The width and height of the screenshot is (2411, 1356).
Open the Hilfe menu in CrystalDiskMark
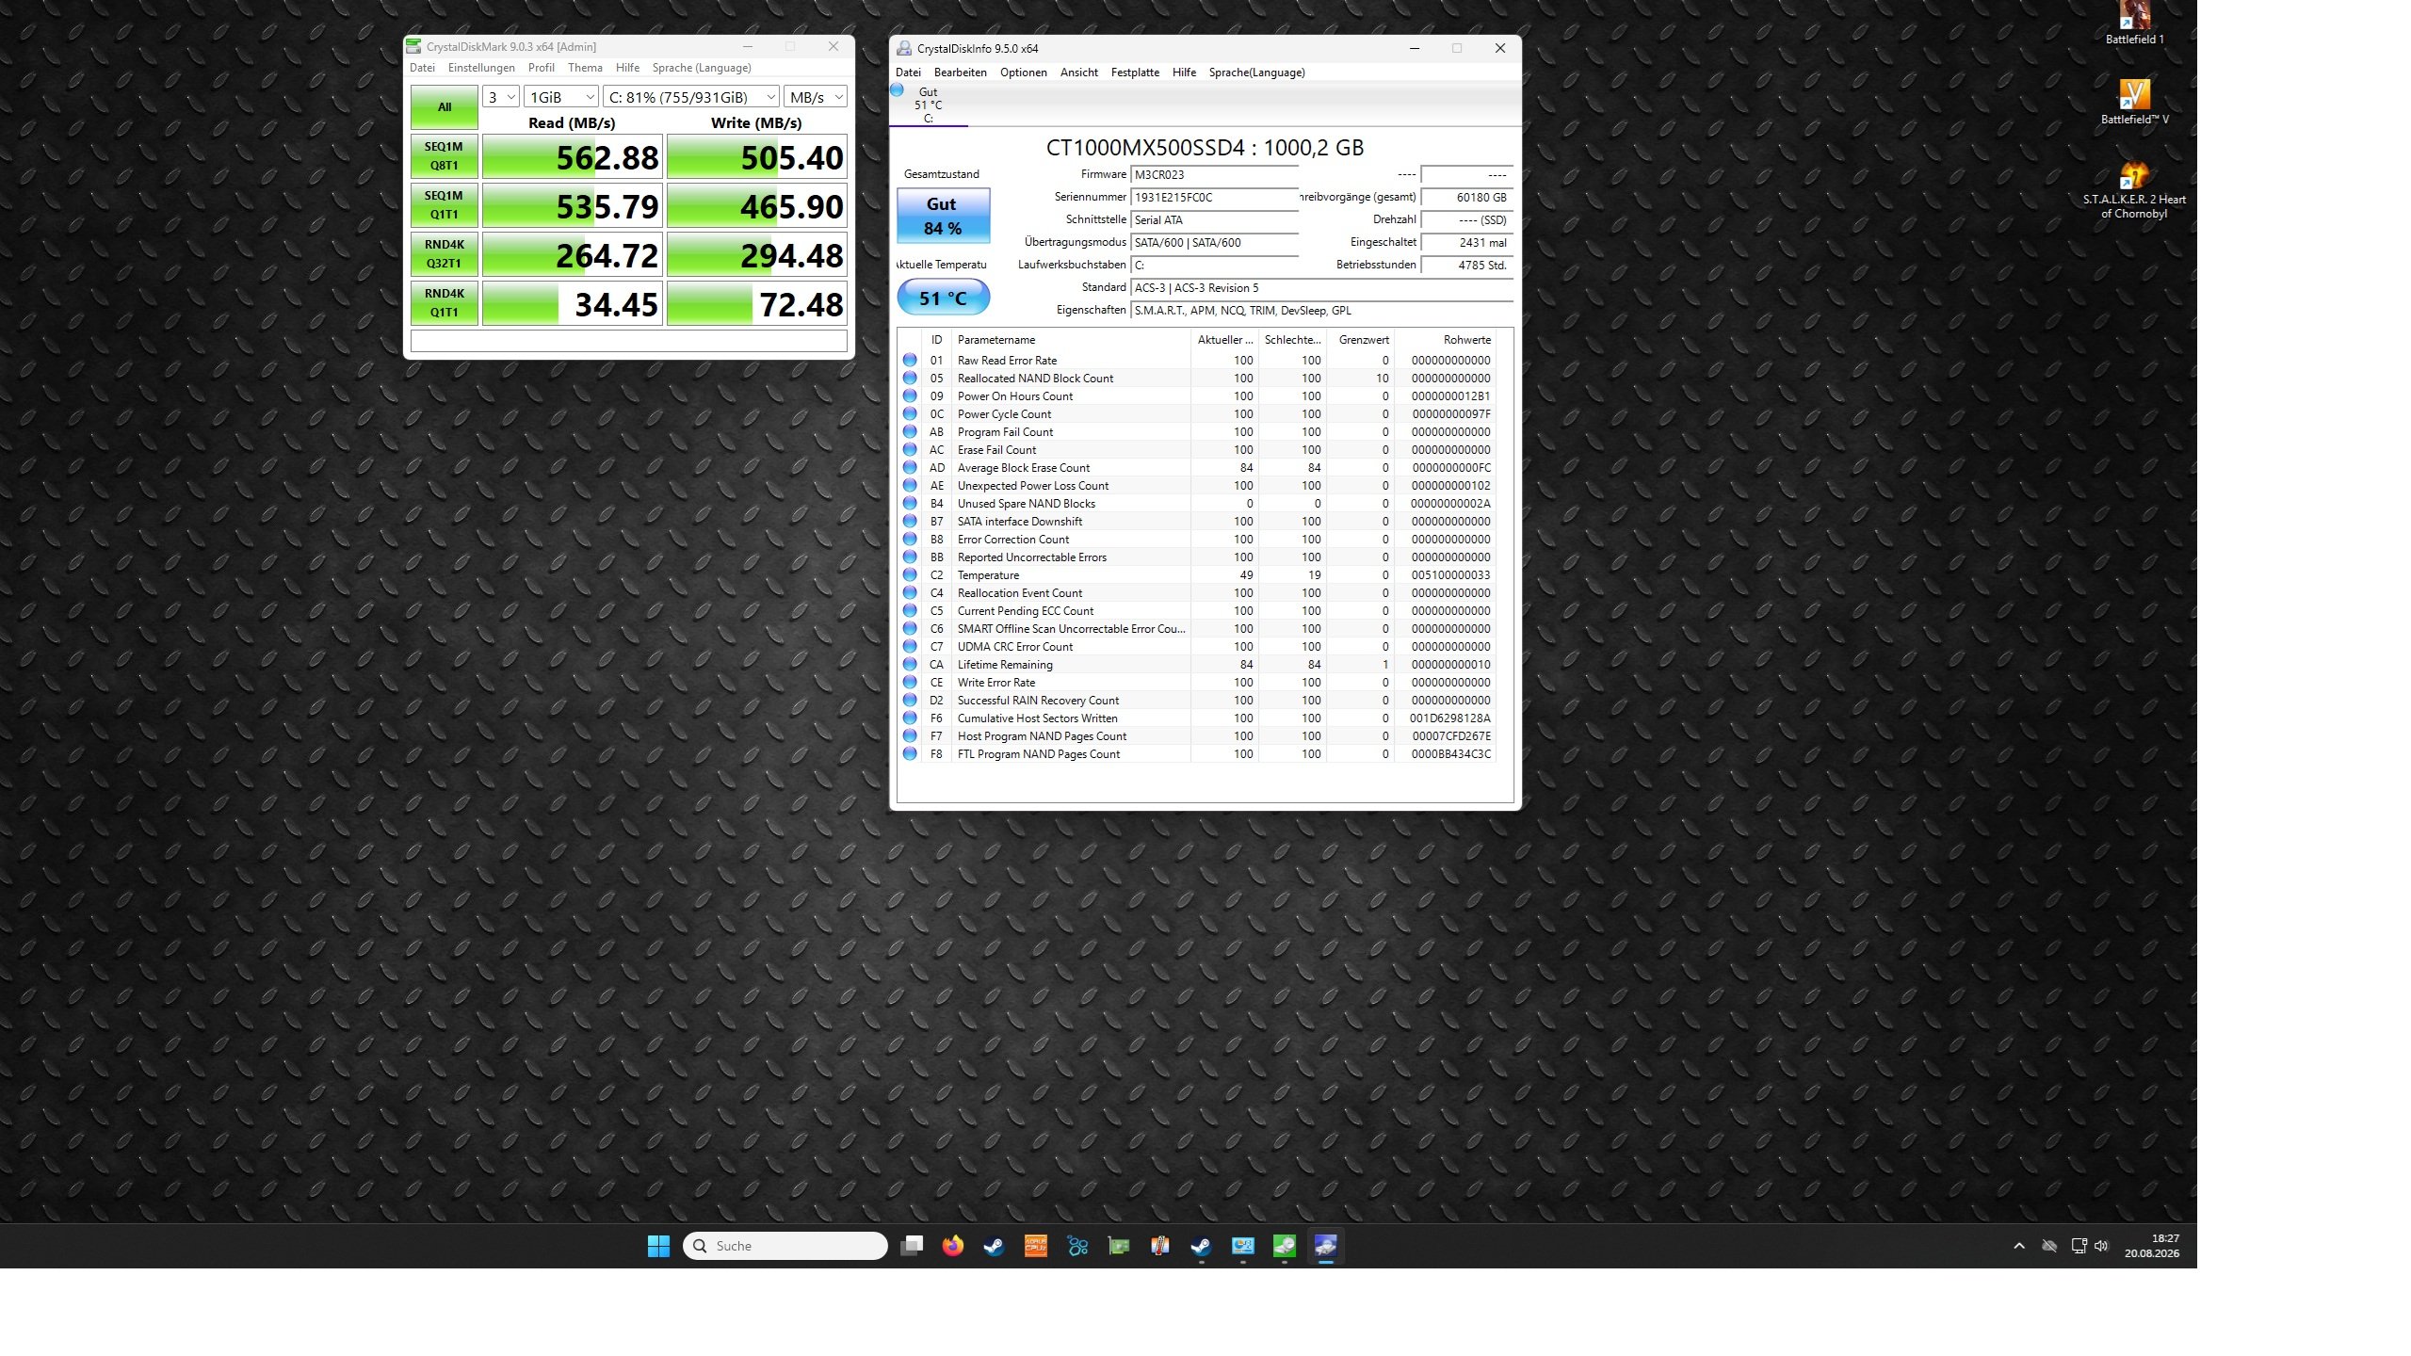(x=627, y=68)
